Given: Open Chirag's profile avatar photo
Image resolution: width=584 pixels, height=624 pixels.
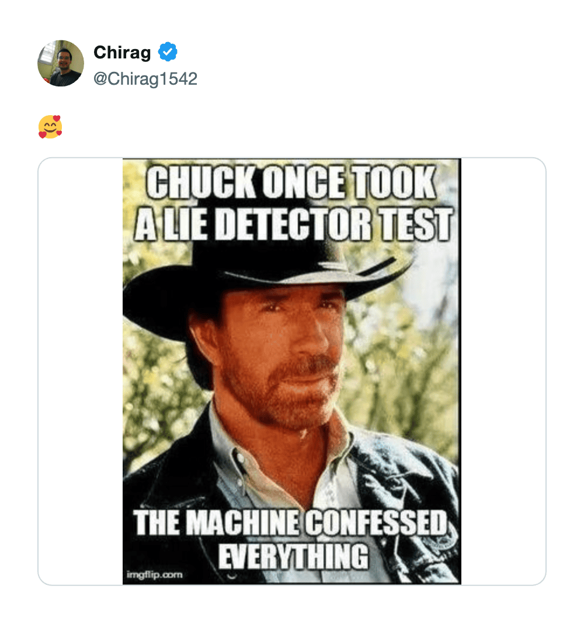Looking at the screenshot, I should 61,63.
